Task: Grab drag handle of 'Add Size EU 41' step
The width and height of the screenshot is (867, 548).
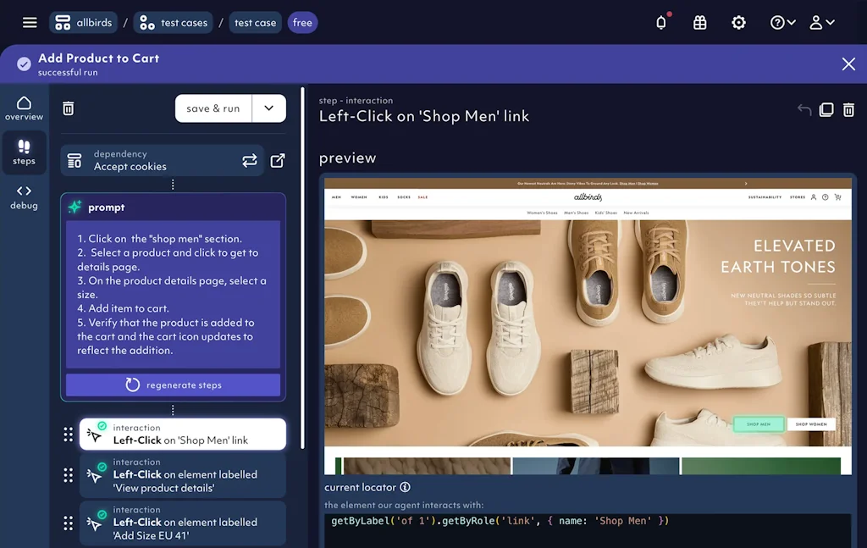Action: pos(69,523)
